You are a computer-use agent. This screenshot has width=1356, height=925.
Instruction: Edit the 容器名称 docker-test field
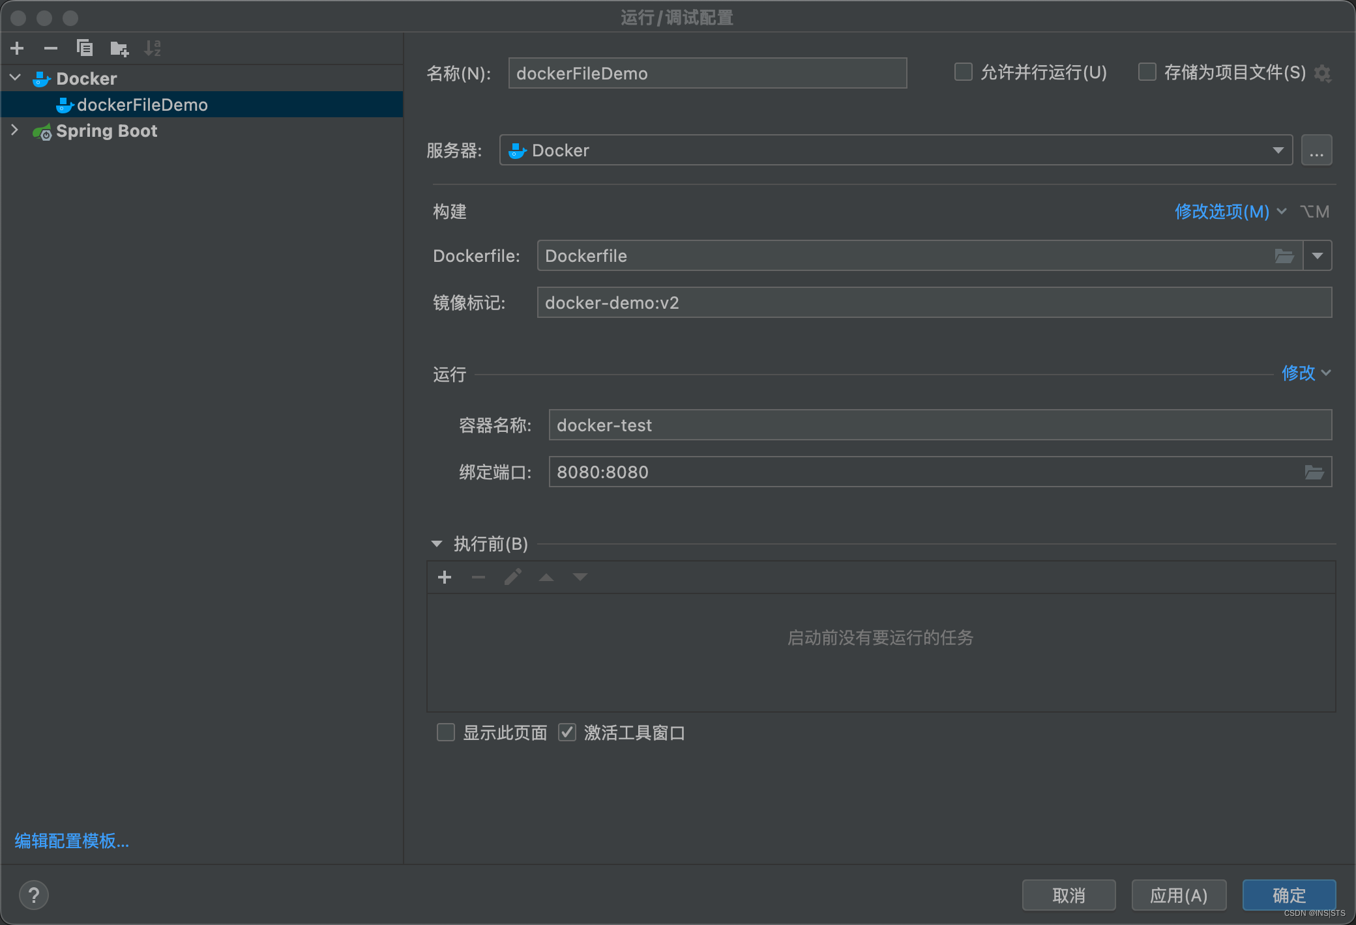[940, 425]
